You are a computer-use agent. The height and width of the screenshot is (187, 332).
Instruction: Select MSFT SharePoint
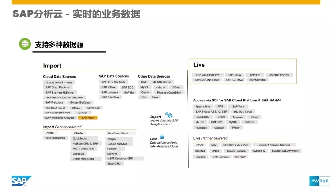[83, 149]
